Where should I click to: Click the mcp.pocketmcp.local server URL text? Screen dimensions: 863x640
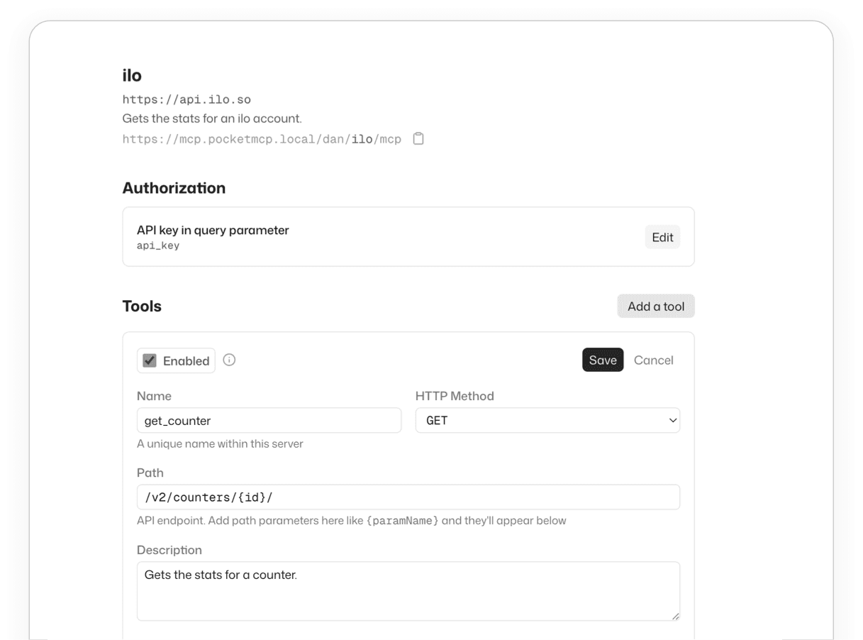point(261,139)
